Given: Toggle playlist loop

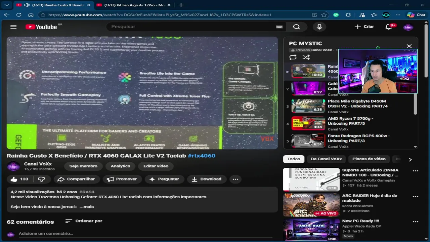Looking at the screenshot, I should pyautogui.click(x=293, y=57).
